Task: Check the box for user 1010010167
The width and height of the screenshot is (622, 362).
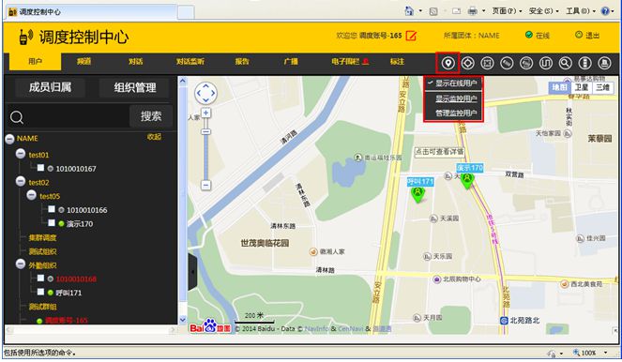Action: tap(40, 168)
